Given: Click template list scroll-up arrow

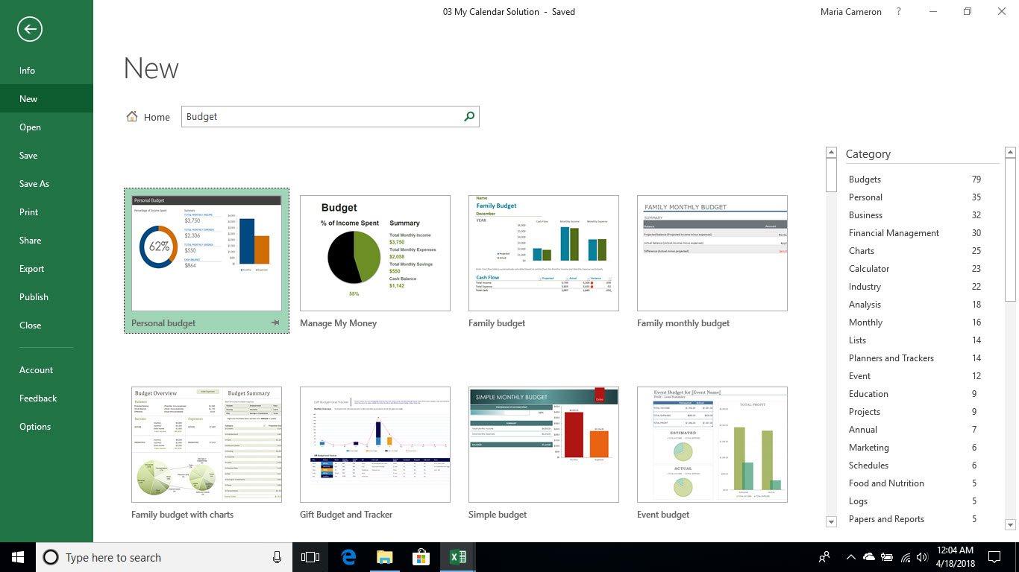Looking at the screenshot, I should click(831, 152).
